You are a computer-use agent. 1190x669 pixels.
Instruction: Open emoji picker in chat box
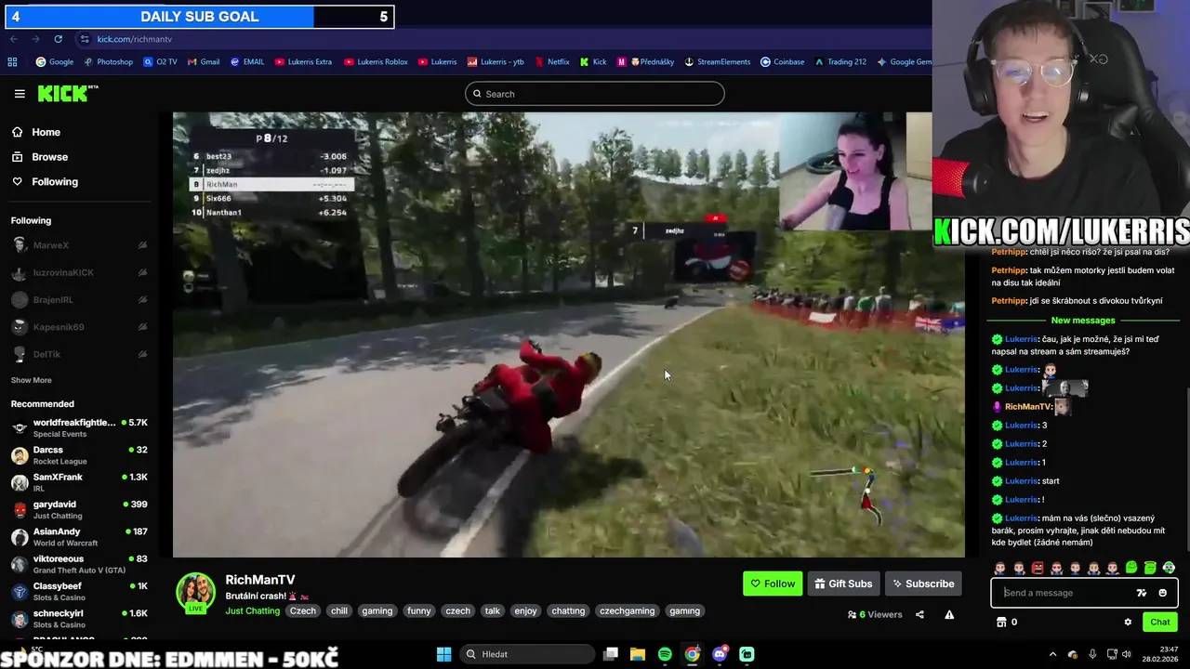(1162, 593)
